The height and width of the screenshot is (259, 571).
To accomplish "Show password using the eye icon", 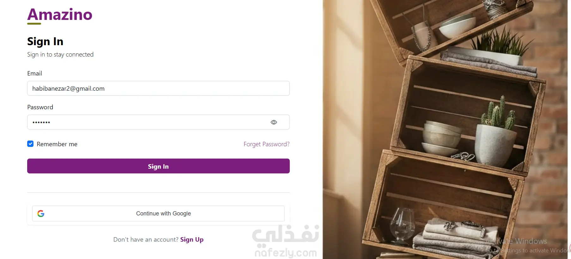I will point(274,122).
